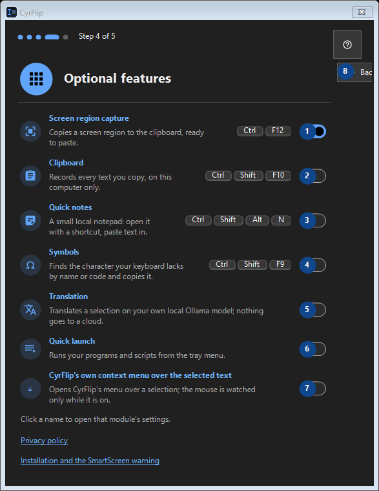Click the F10 keycap for Clipboard
The width and height of the screenshot is (379, 491).
pyautogui.click(x=278, y=175)
